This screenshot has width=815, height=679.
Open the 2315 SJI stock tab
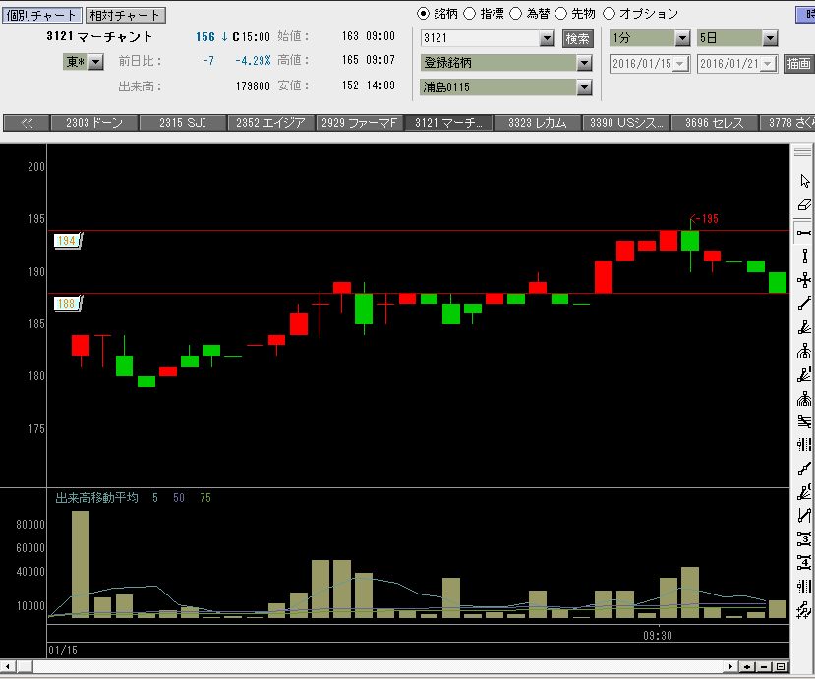pyautogui.click(x=183, y=123)
